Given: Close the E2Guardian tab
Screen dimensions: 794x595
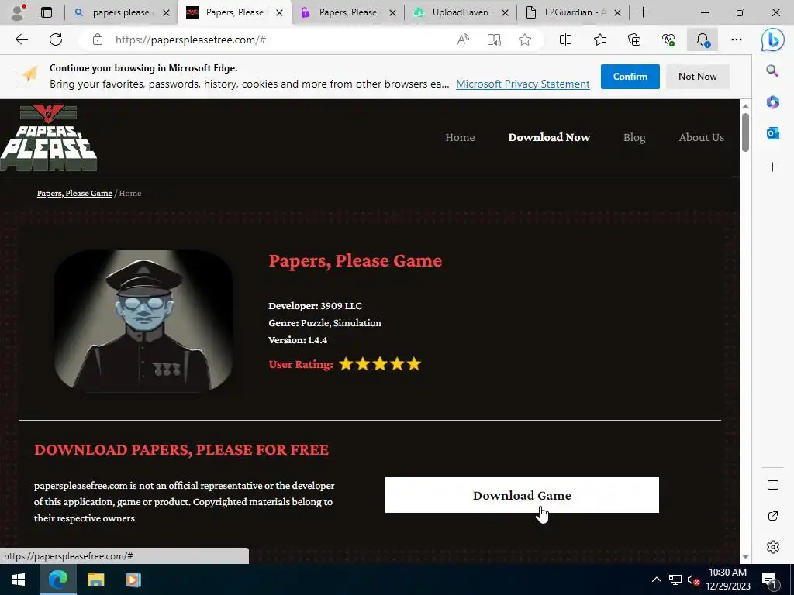Looking at the screenshot, I should click(617, 13).
